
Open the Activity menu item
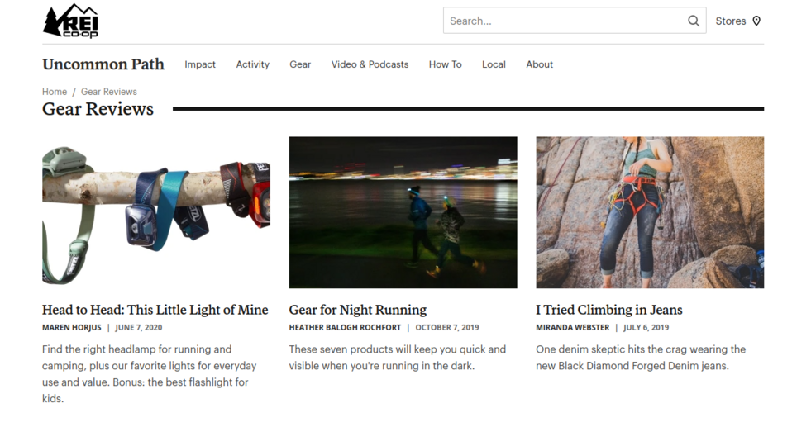click(x=252, y=64)
